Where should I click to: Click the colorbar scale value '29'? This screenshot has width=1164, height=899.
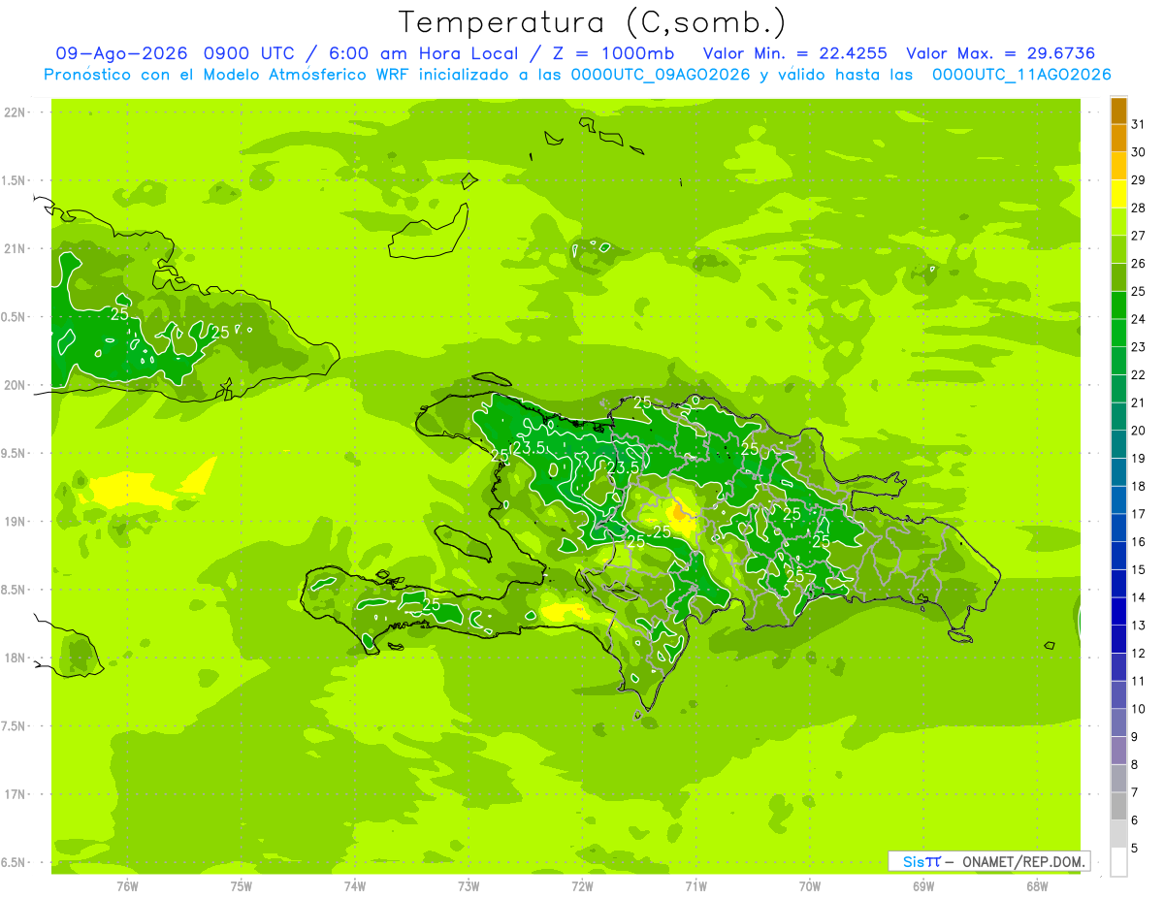1139,180
